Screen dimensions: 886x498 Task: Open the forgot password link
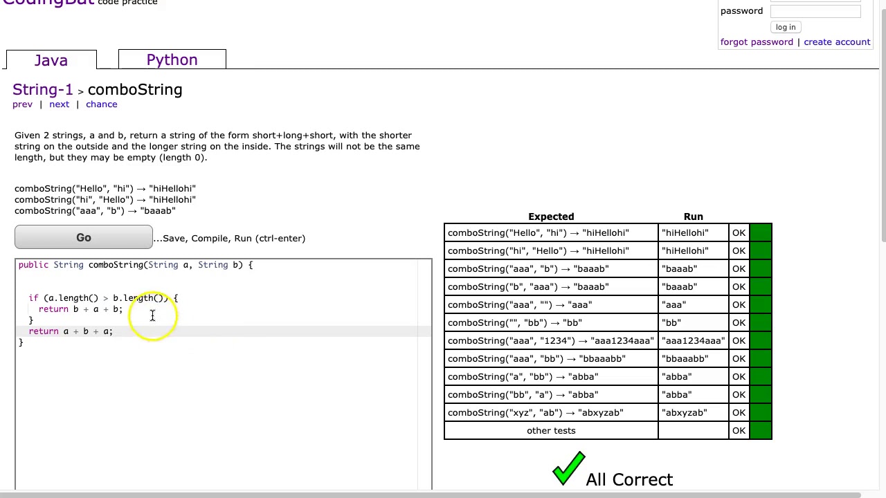tap(757, 42)
